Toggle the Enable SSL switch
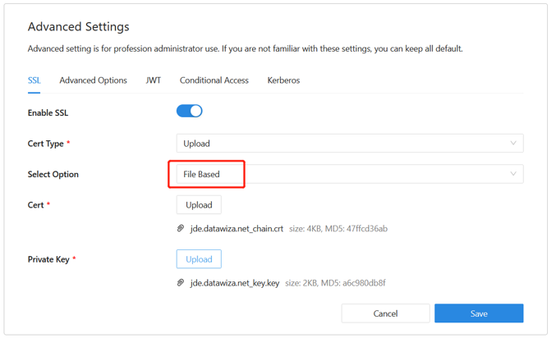Viewport: 556px width, 338px height. [189, 111]
